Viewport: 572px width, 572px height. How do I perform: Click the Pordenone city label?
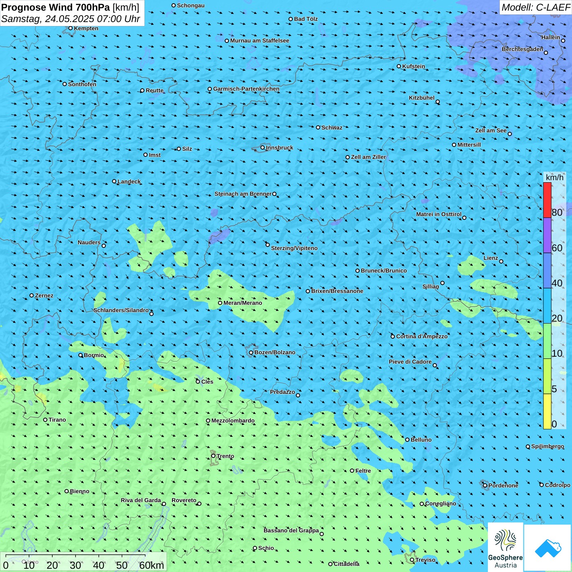(x=503, y=485)
